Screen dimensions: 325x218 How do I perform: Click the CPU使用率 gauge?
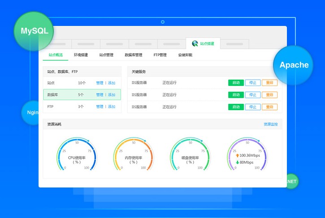pyautogui.click(x=77, y=155)
